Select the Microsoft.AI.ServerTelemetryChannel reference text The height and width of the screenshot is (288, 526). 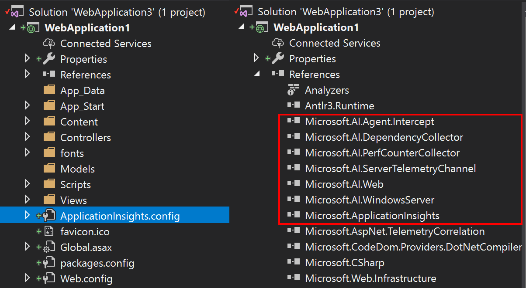391,169
